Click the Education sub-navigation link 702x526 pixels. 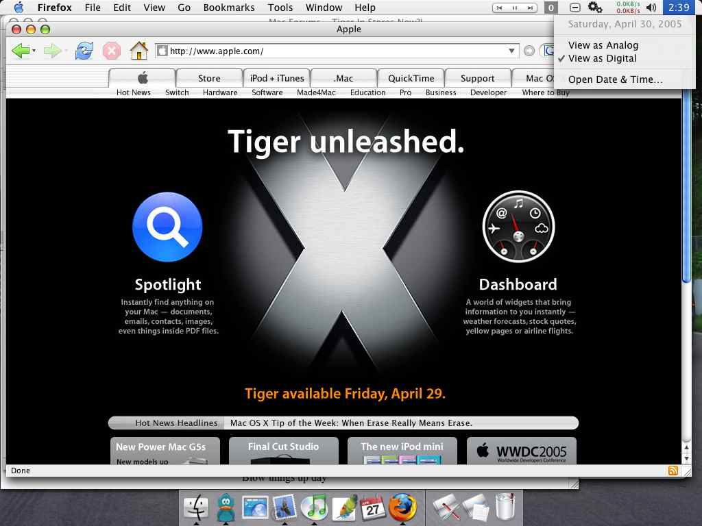[x=367, y=92]
